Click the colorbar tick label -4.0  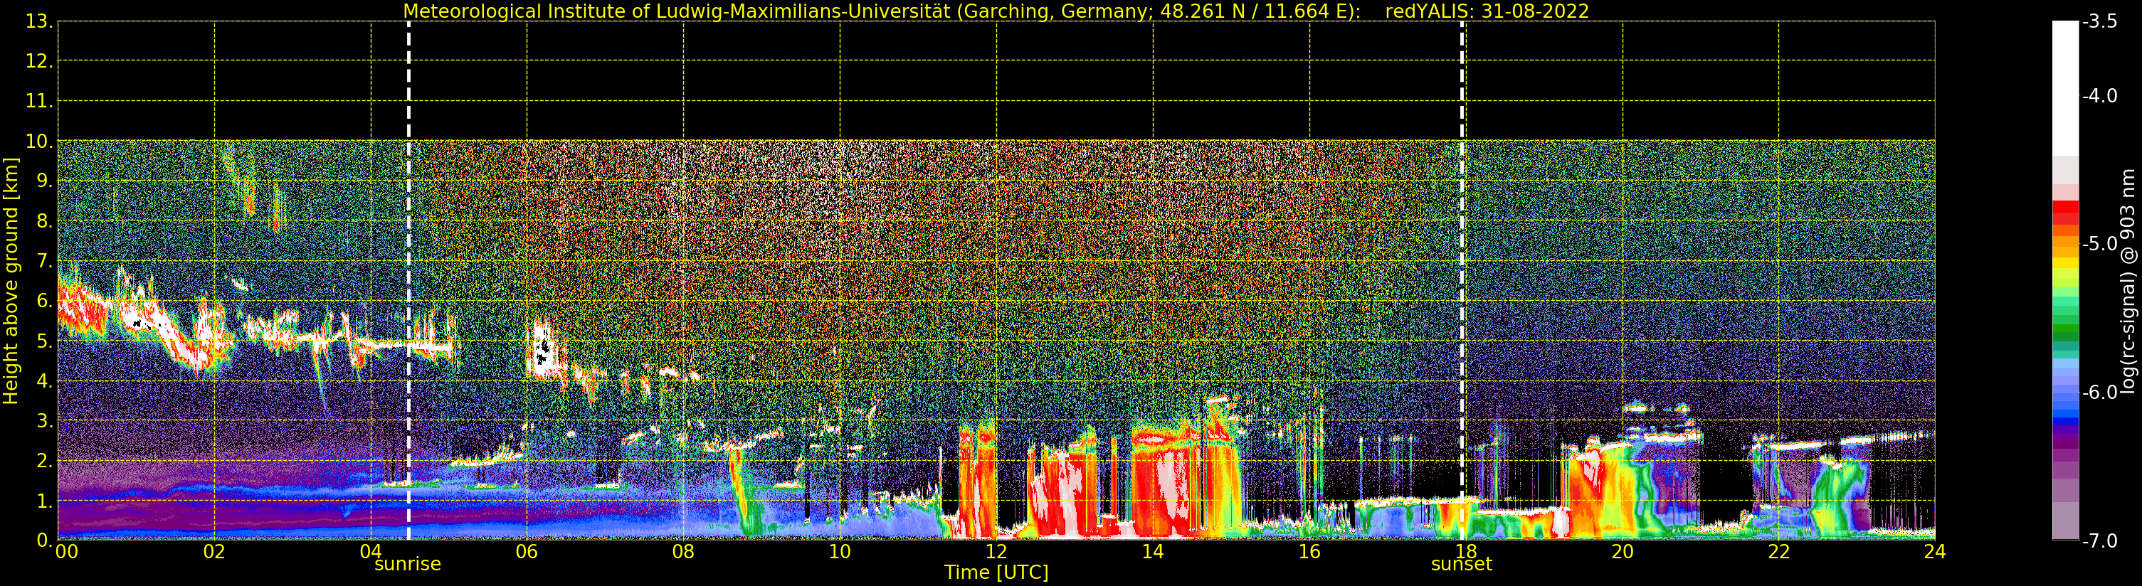point(2099,97)
